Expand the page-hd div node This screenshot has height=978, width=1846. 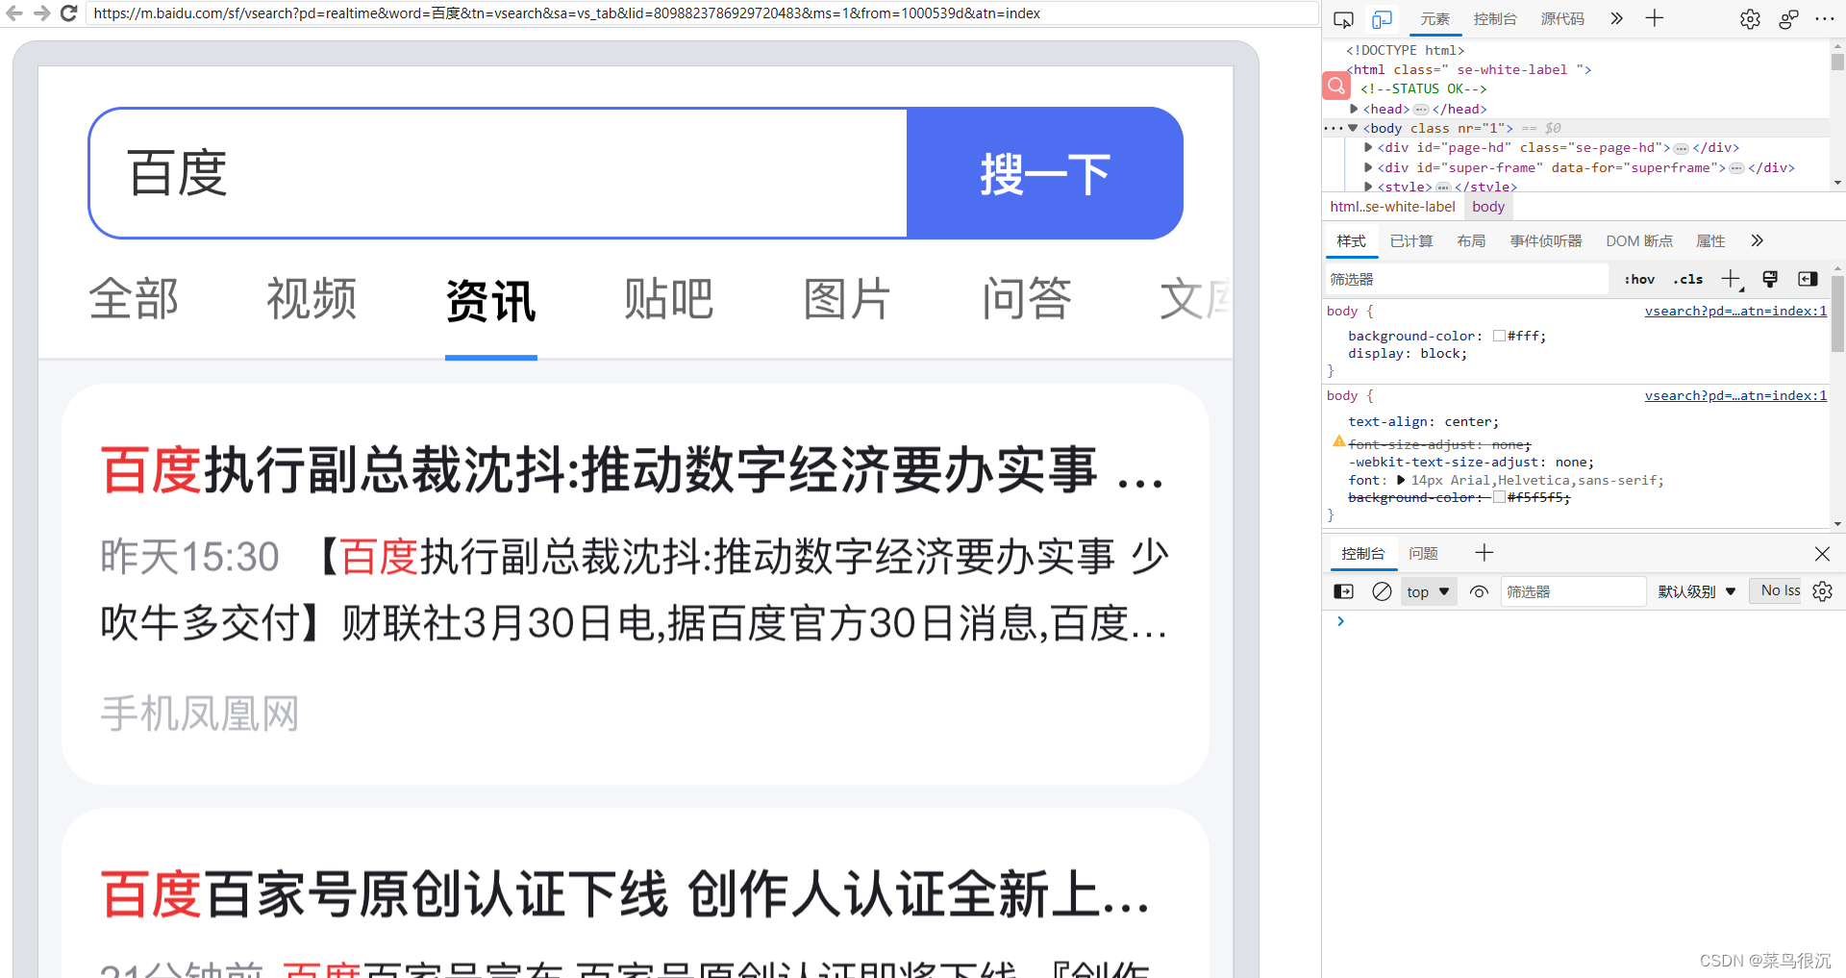[x=1368, y=147]
